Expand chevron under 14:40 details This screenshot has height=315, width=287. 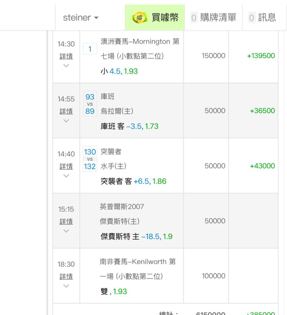(66, 176)
